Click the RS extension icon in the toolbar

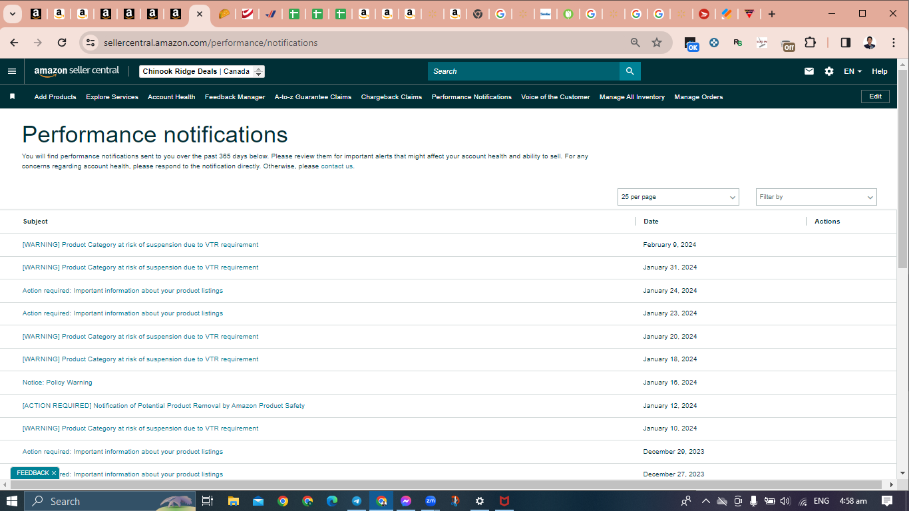738,43
